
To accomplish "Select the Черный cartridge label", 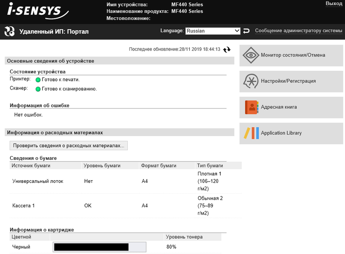I will click(x=21, y=247).
